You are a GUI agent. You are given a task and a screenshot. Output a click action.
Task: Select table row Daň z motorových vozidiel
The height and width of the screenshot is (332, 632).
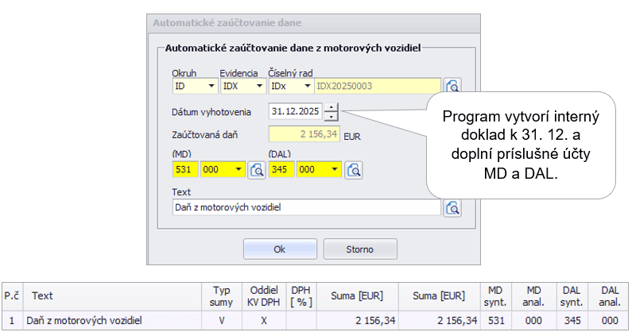click(111, 320)
